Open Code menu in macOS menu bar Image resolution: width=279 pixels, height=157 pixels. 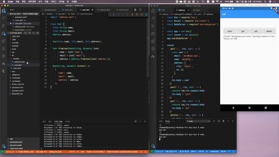pyautogui.click(x=10, y=2)
